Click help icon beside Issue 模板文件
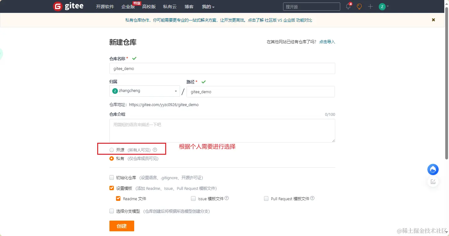The image size is (449, 236). pos(227,198)
